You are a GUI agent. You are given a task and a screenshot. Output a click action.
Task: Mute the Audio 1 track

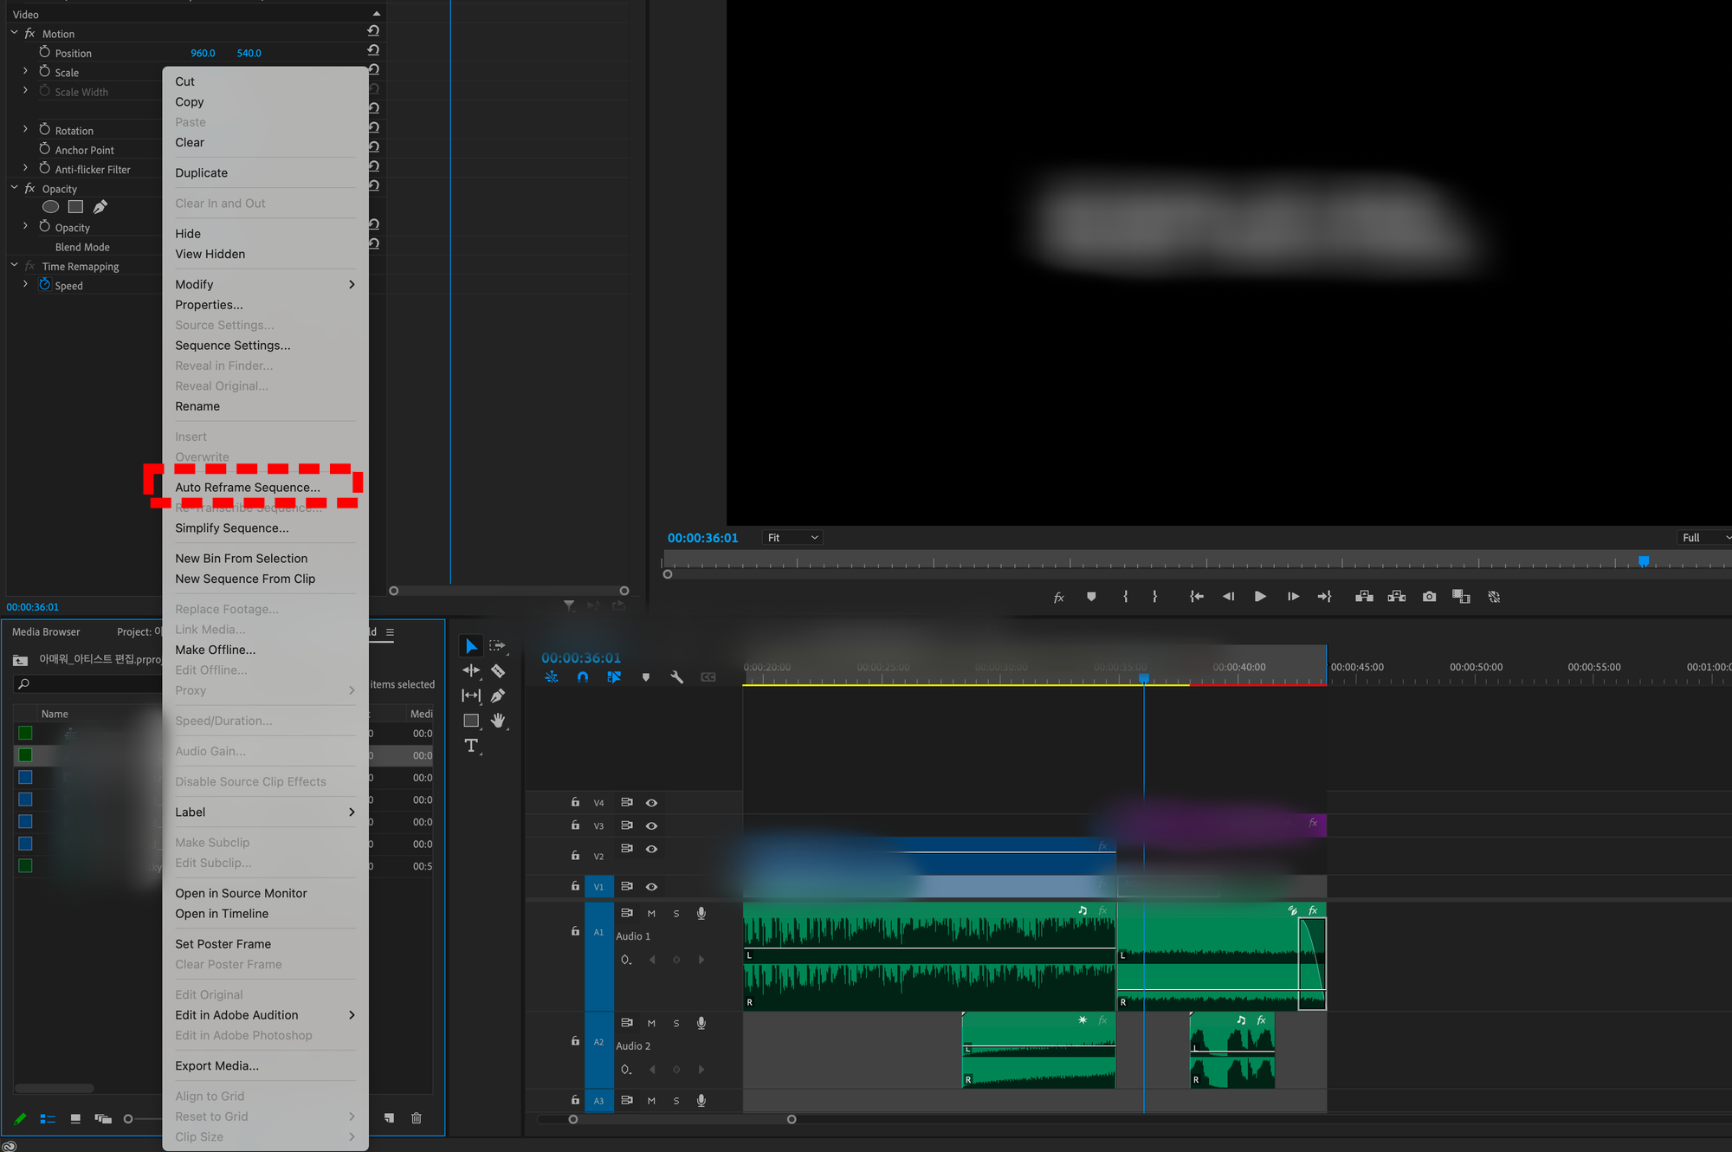click(651, 914)
